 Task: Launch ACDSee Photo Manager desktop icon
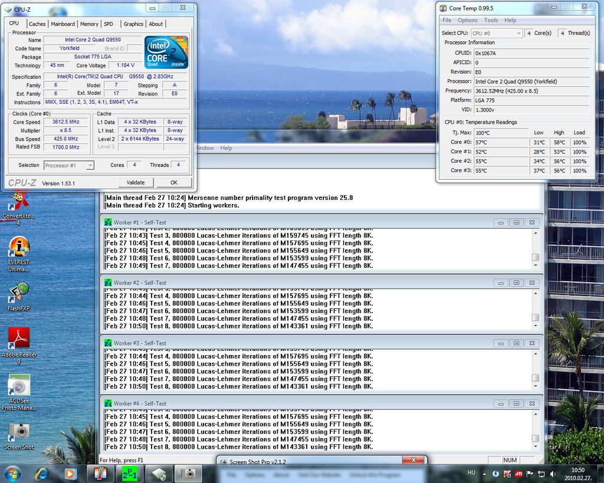tap(19, 392)
